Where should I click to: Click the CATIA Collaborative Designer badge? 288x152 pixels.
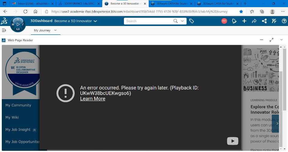23,72
